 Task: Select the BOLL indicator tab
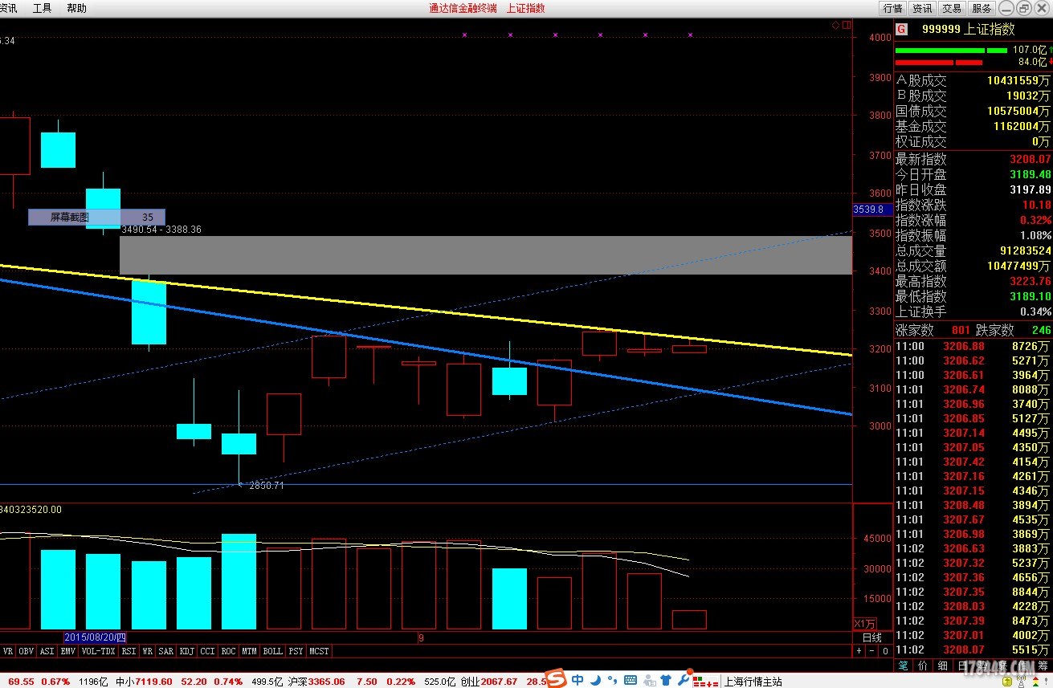[272, 651]
